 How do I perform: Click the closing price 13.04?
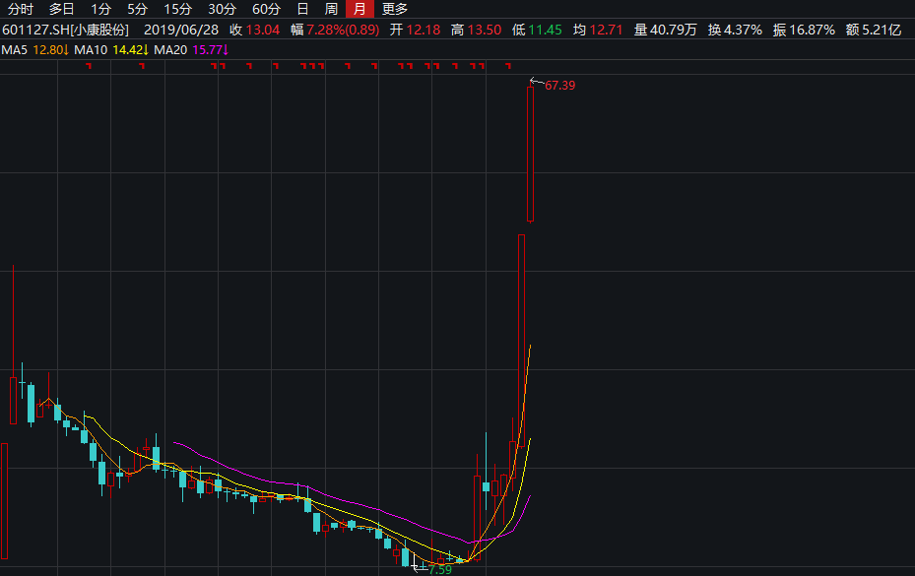point(263,30)
